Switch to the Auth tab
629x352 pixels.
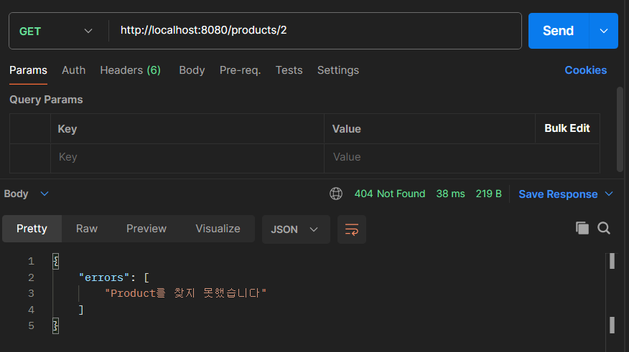coord(73,70)
